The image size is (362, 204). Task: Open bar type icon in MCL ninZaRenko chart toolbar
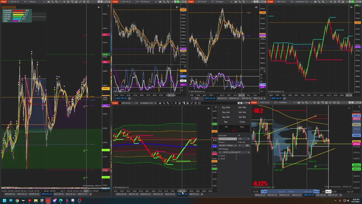[160, 103]
